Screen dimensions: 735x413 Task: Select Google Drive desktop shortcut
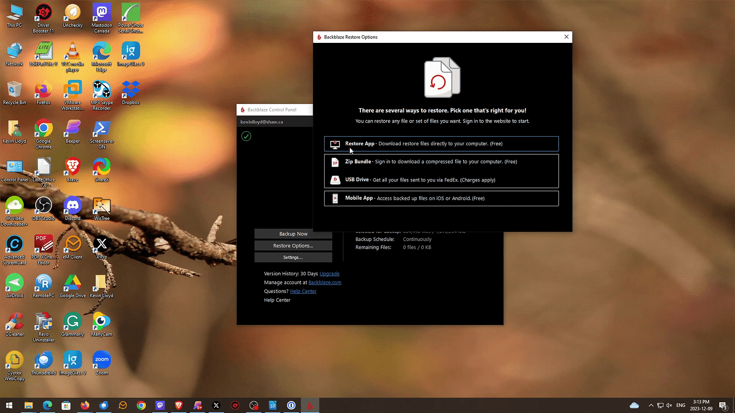tap(73, 286)
